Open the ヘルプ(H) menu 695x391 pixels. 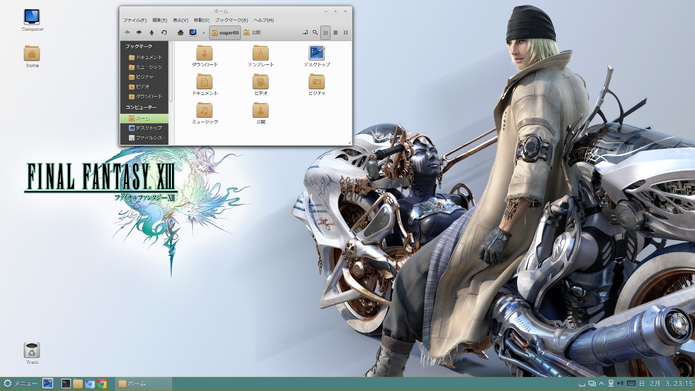pyautogui.click(x=264, y=20)
